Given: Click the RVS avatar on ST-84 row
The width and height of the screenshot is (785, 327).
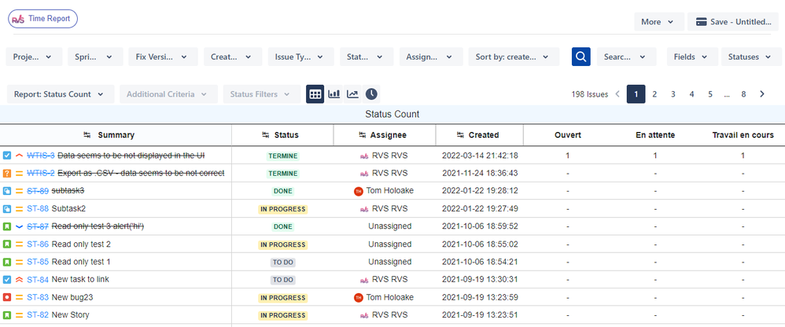Looking at the screenshot, I should 364,280.
